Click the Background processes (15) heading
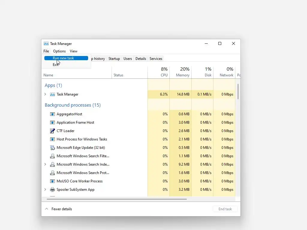 pyautogui.click(x=73, y=105)
